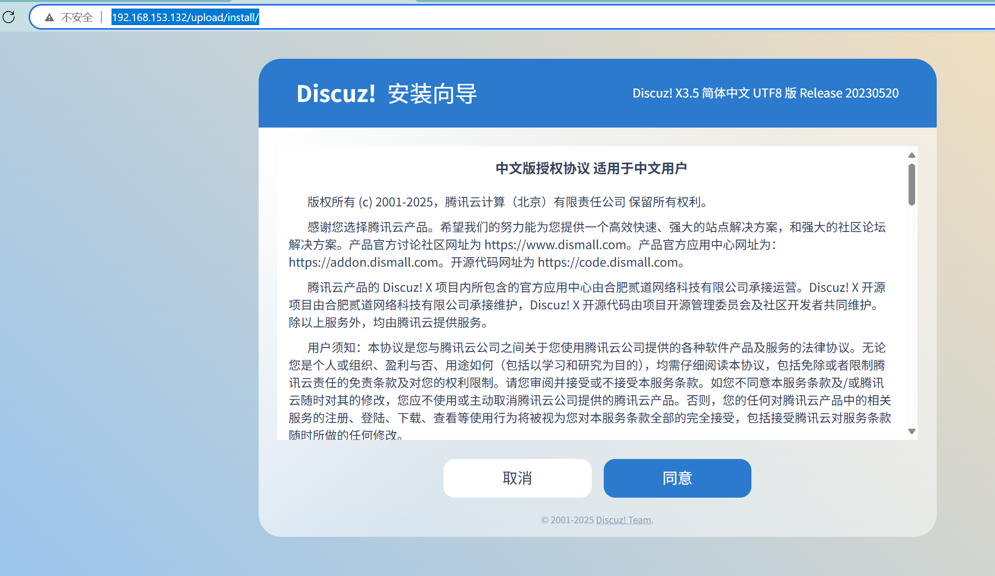Image resolution: width=995 pixels, height=576 pixels.
Task: Click the 不安全 security label
Action: [x=77, y=18]
